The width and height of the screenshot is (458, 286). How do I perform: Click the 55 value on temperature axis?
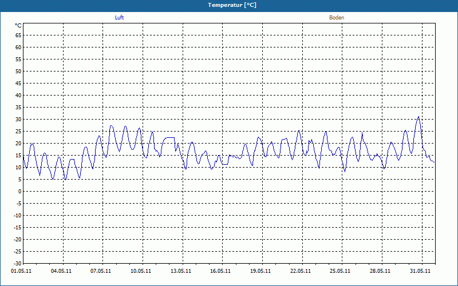pos(18,59)
